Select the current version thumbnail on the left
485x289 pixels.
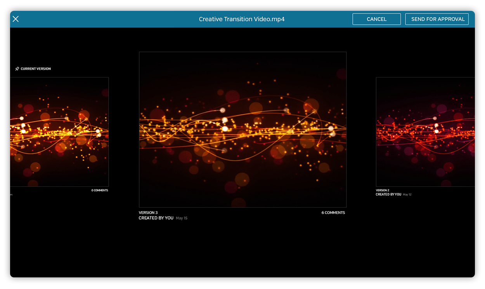pyautogui.click(x=59, y=132)
